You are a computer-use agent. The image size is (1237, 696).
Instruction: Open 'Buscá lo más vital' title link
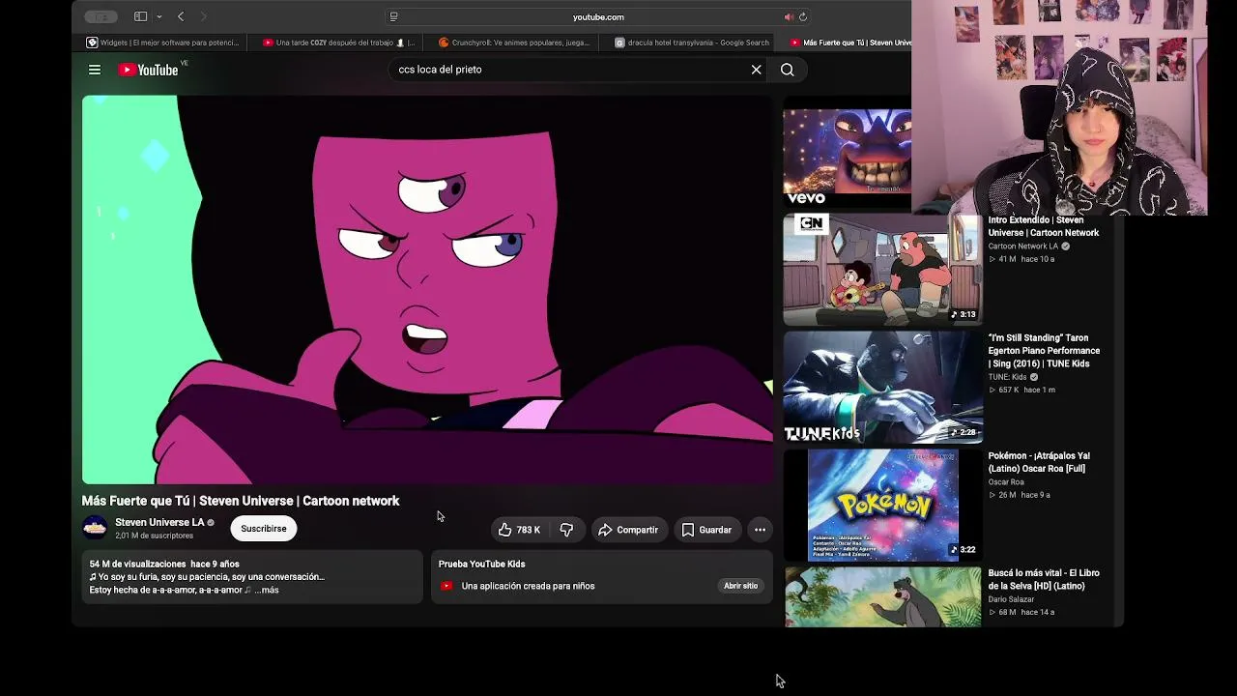pyautogui.click(x=1043, y=580)
